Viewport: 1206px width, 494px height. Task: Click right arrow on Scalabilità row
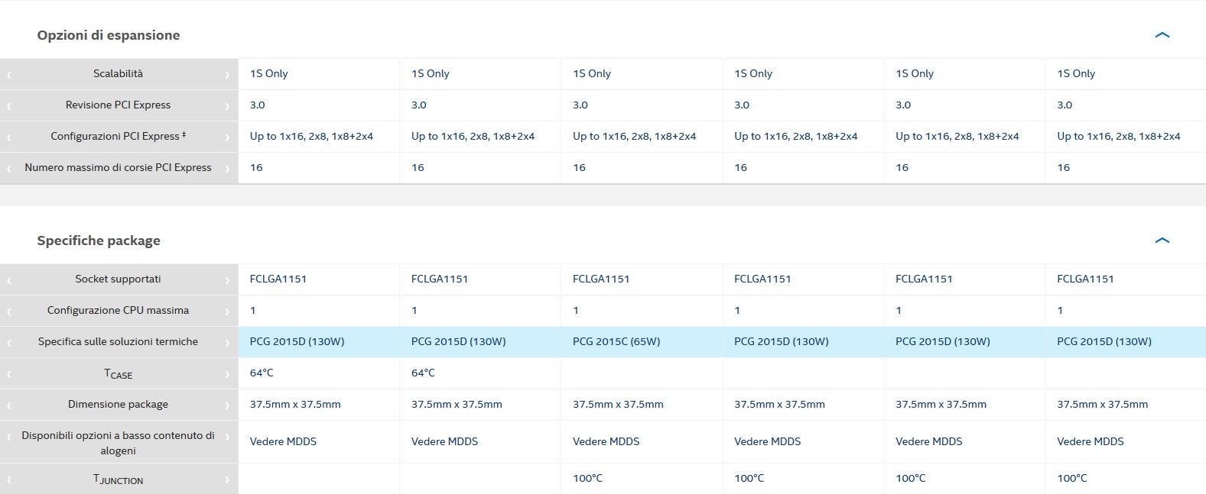pos(227,75)
